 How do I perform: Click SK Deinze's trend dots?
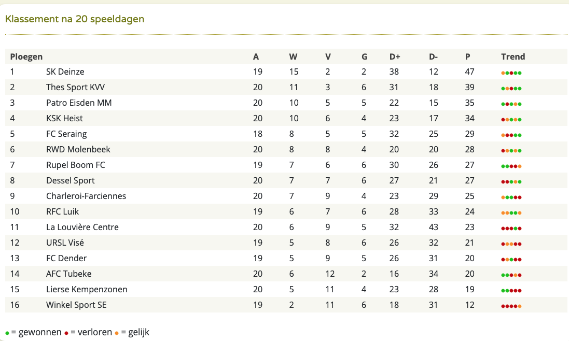(x=511, y=73)
